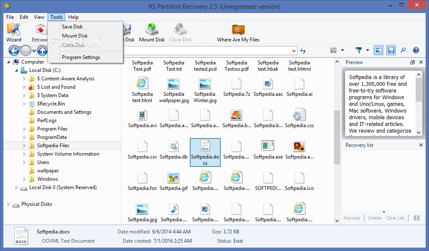Open the filter dropdown arrow
The height and width of the screenshot is (251, 429).
click(367, 50)
